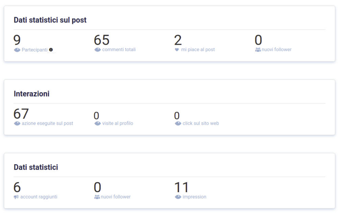The image size is (346, 213).
Task: Click the value 11 for impression
Action: [182, 187]
